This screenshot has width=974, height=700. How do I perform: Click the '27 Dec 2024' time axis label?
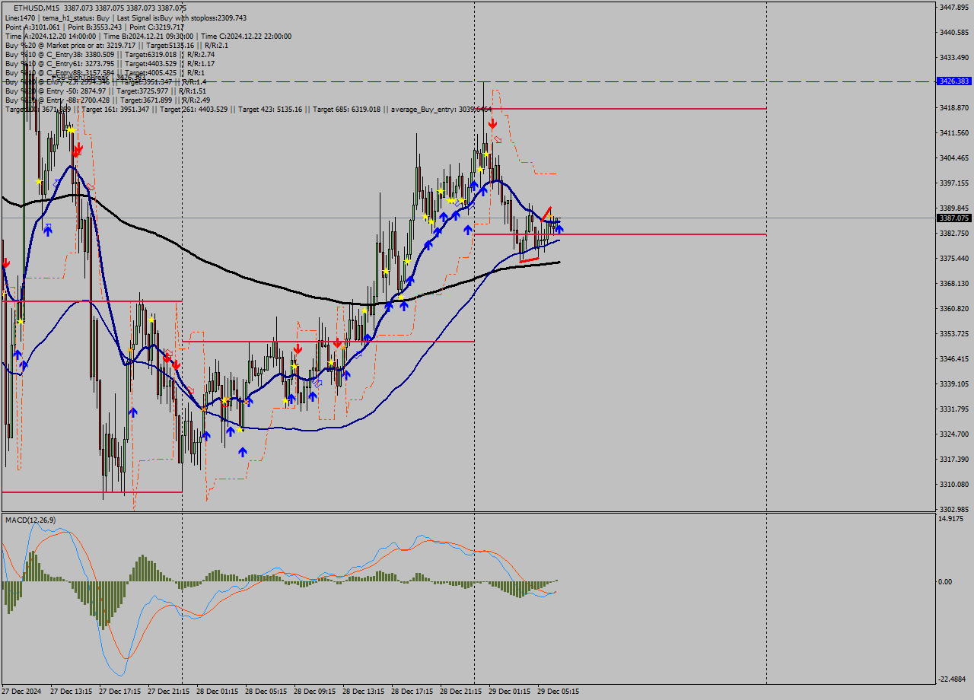22,692
